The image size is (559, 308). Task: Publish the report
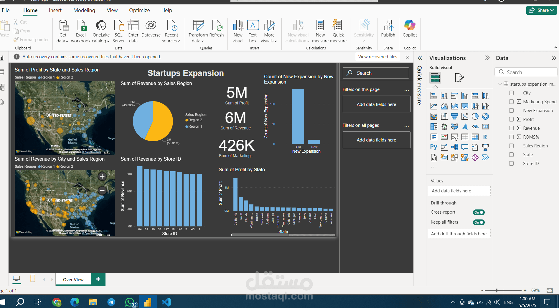pos(388,29)
